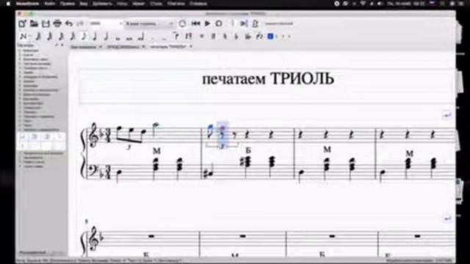Expand the Текст palette
Image resolution: width=470 pixels, height=264 pixels.
tap(28, 125)
